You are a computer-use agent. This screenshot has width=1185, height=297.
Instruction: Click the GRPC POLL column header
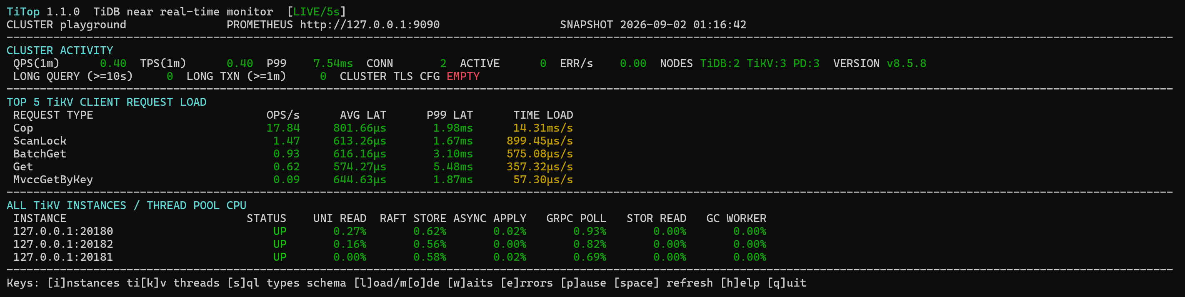[x=576, y=218]
